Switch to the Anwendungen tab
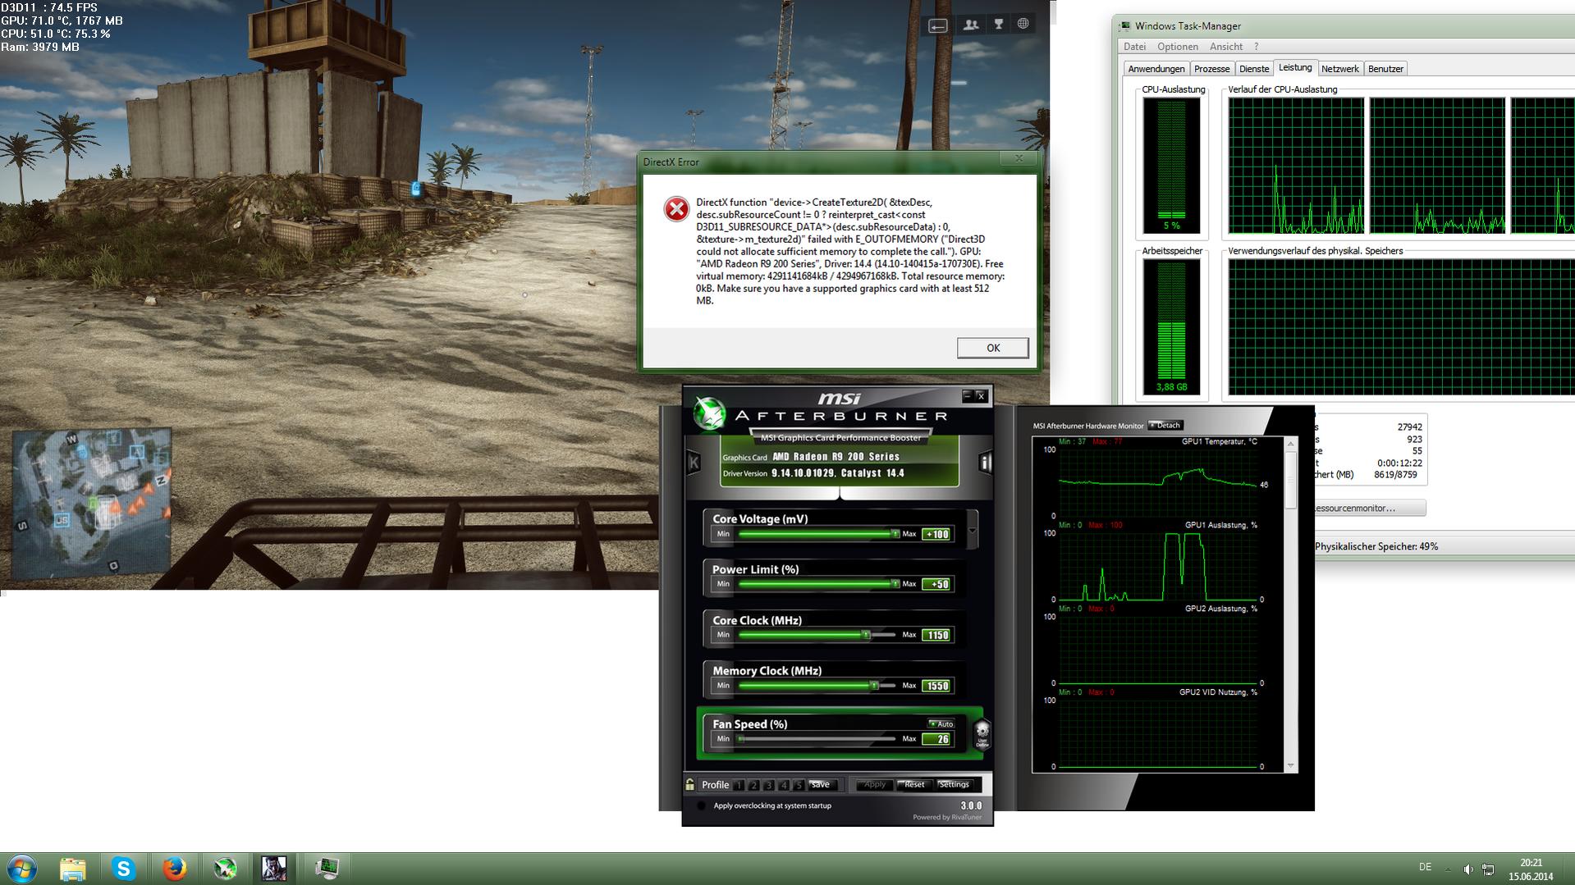This screenshot has height=885, width=1575. tap(1156, 69)
